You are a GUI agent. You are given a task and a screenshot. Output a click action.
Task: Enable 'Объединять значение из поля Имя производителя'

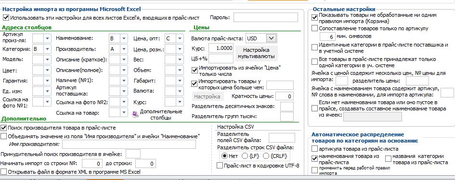tap(3, 136)
